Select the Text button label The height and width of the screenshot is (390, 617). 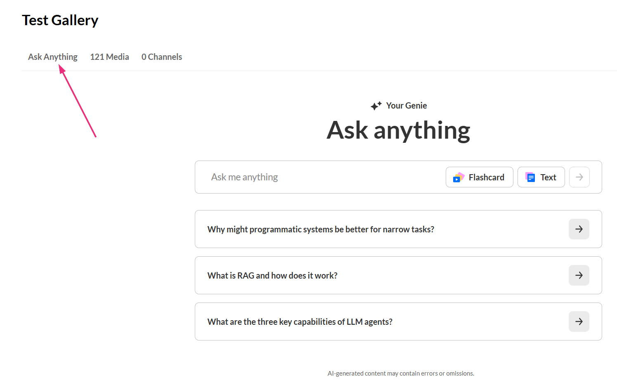(548, 177)
